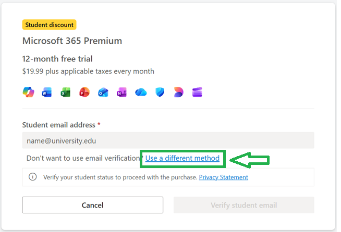
Task: Open the Use a different method link
Action: tap(182, 158)
